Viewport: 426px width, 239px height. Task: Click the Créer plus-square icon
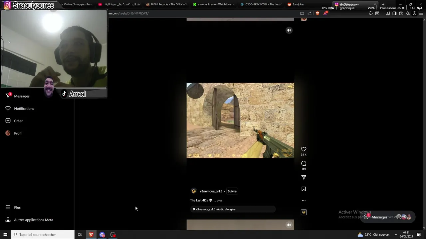(x=8, y=121)
